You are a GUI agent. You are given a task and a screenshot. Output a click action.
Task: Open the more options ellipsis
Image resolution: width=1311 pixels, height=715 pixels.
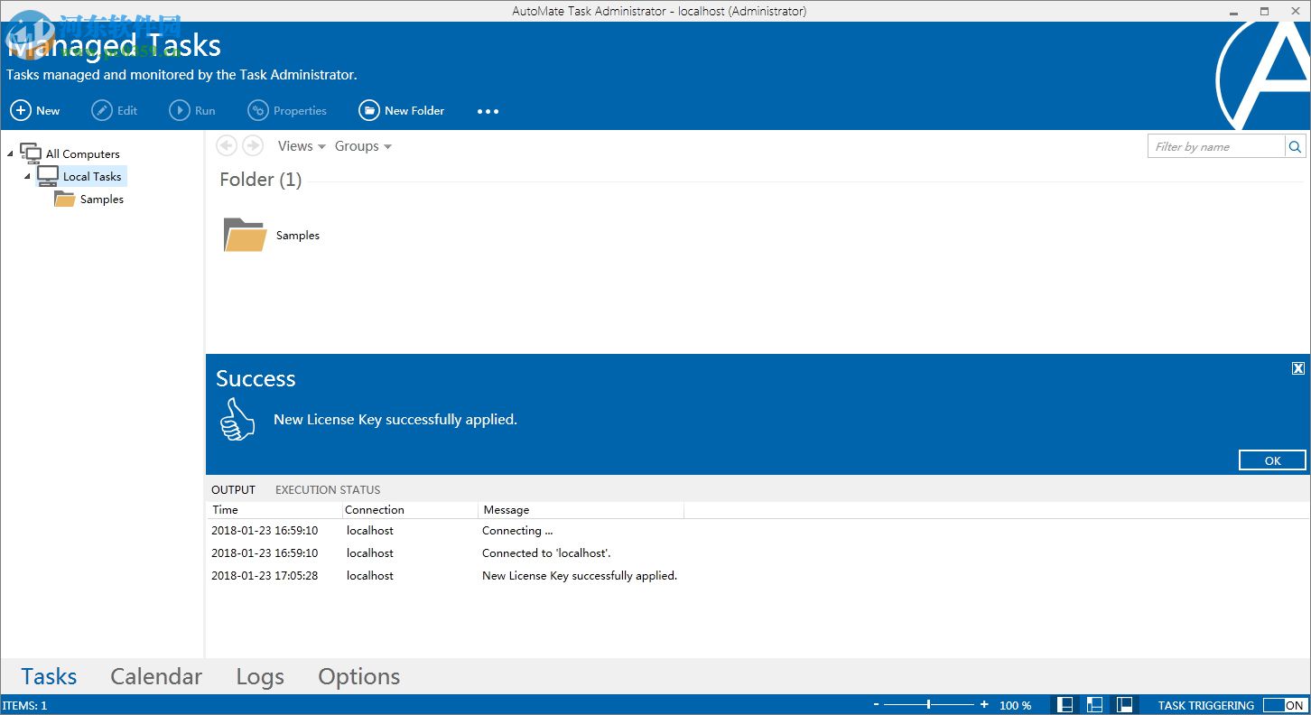[488, 111]
